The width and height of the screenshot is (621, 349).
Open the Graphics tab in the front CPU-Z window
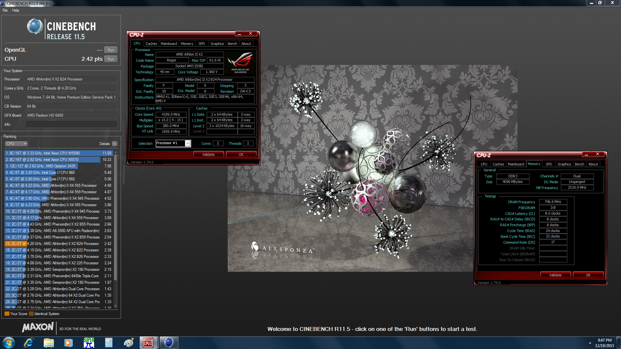[x=217, y=44]
